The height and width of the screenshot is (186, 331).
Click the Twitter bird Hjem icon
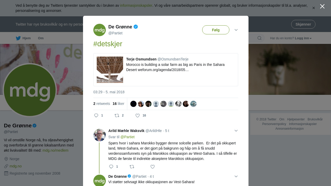[x=18, y=38]
